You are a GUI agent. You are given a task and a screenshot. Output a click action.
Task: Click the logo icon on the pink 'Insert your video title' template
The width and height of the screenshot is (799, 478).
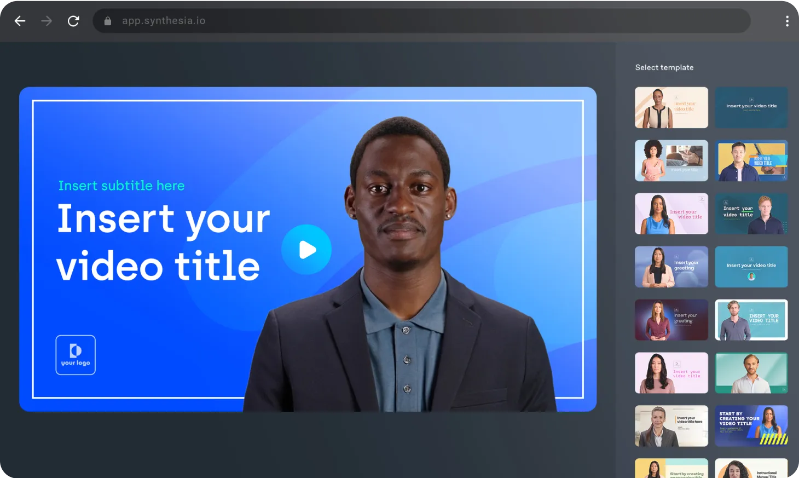tap(678, 364)
